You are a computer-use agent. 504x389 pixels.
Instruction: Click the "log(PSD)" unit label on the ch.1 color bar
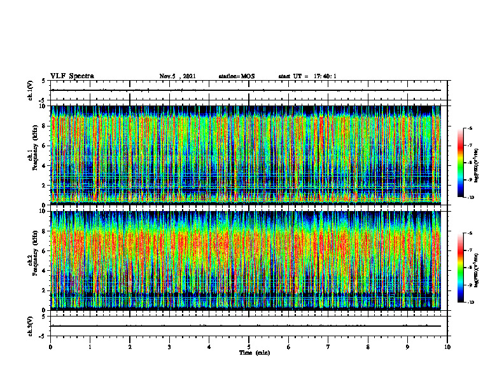tap(477, 166)
